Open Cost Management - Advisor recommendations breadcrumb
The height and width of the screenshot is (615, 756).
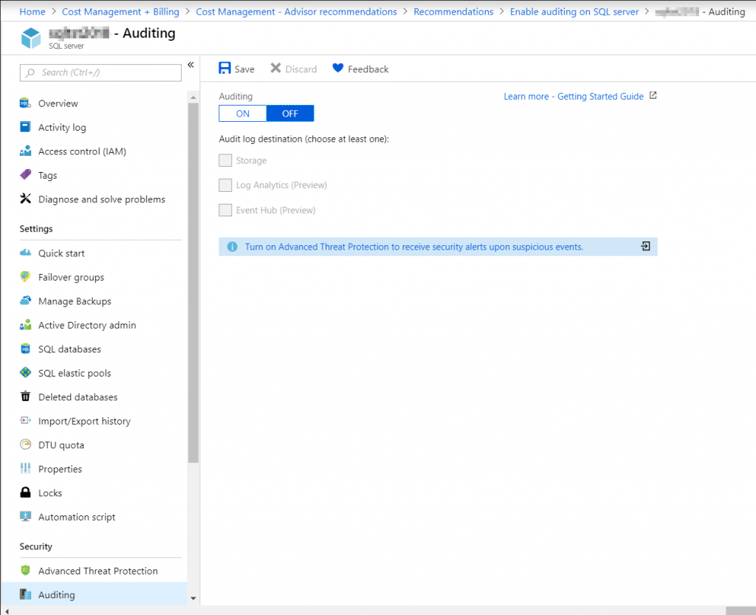tap(296, 12)
